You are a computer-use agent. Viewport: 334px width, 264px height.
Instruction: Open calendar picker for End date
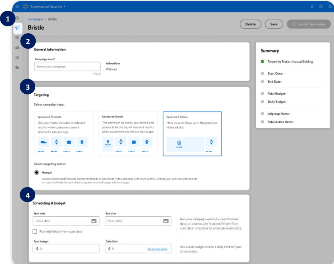(166, 221)
